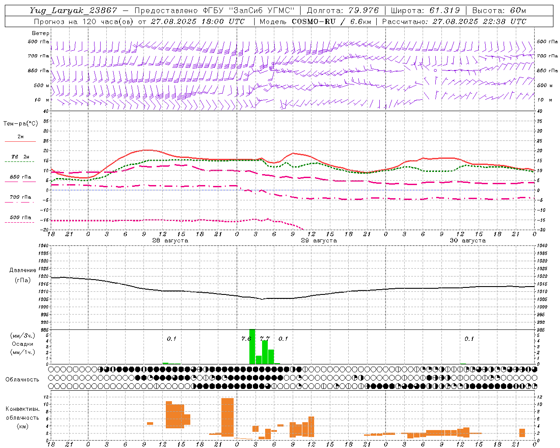Click the Рассчитано: 27.08.2025 22:38 UTC text
560x448 pixels.
coord(454,21)
